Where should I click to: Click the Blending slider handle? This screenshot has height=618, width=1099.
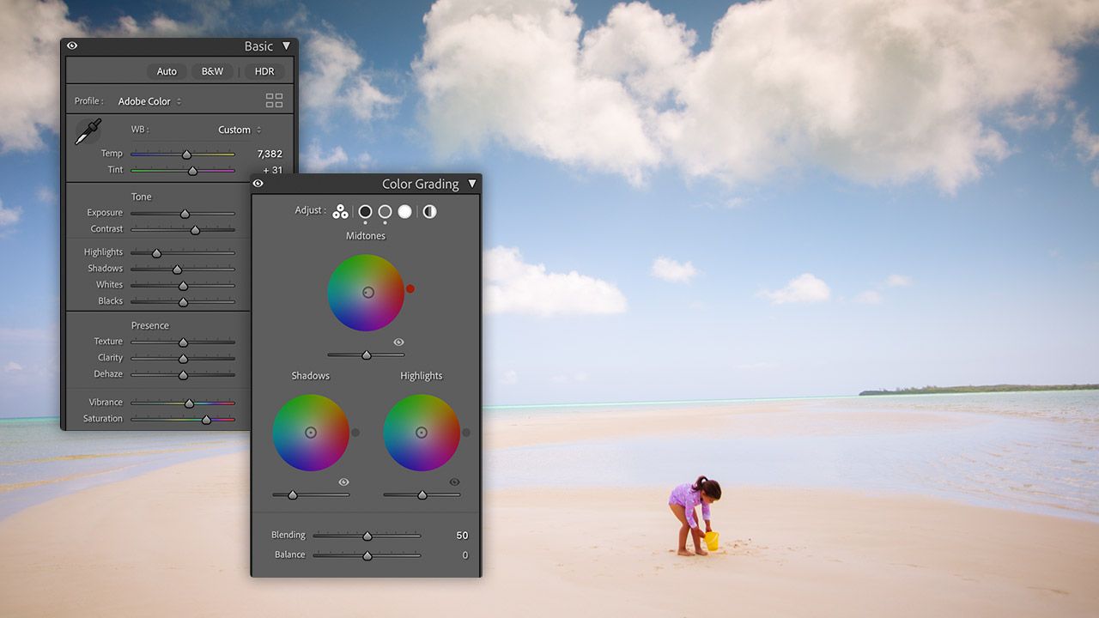[x=367, y=536]
